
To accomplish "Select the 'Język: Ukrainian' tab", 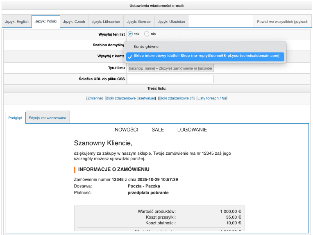I will pos(171,22).
